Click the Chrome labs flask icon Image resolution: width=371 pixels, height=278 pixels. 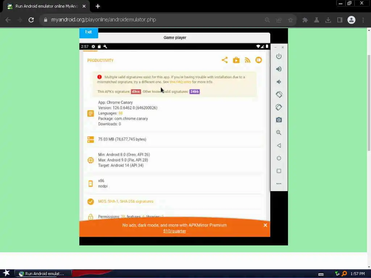[x=317, y=20]
